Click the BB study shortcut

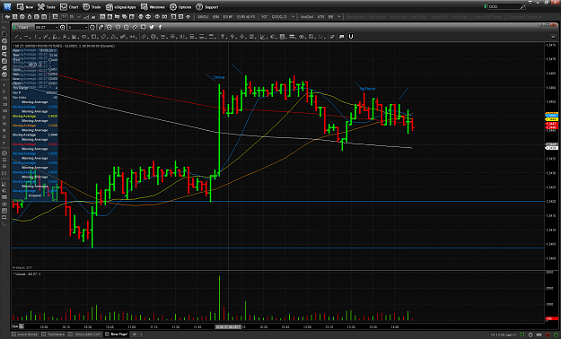coord(330,17)
